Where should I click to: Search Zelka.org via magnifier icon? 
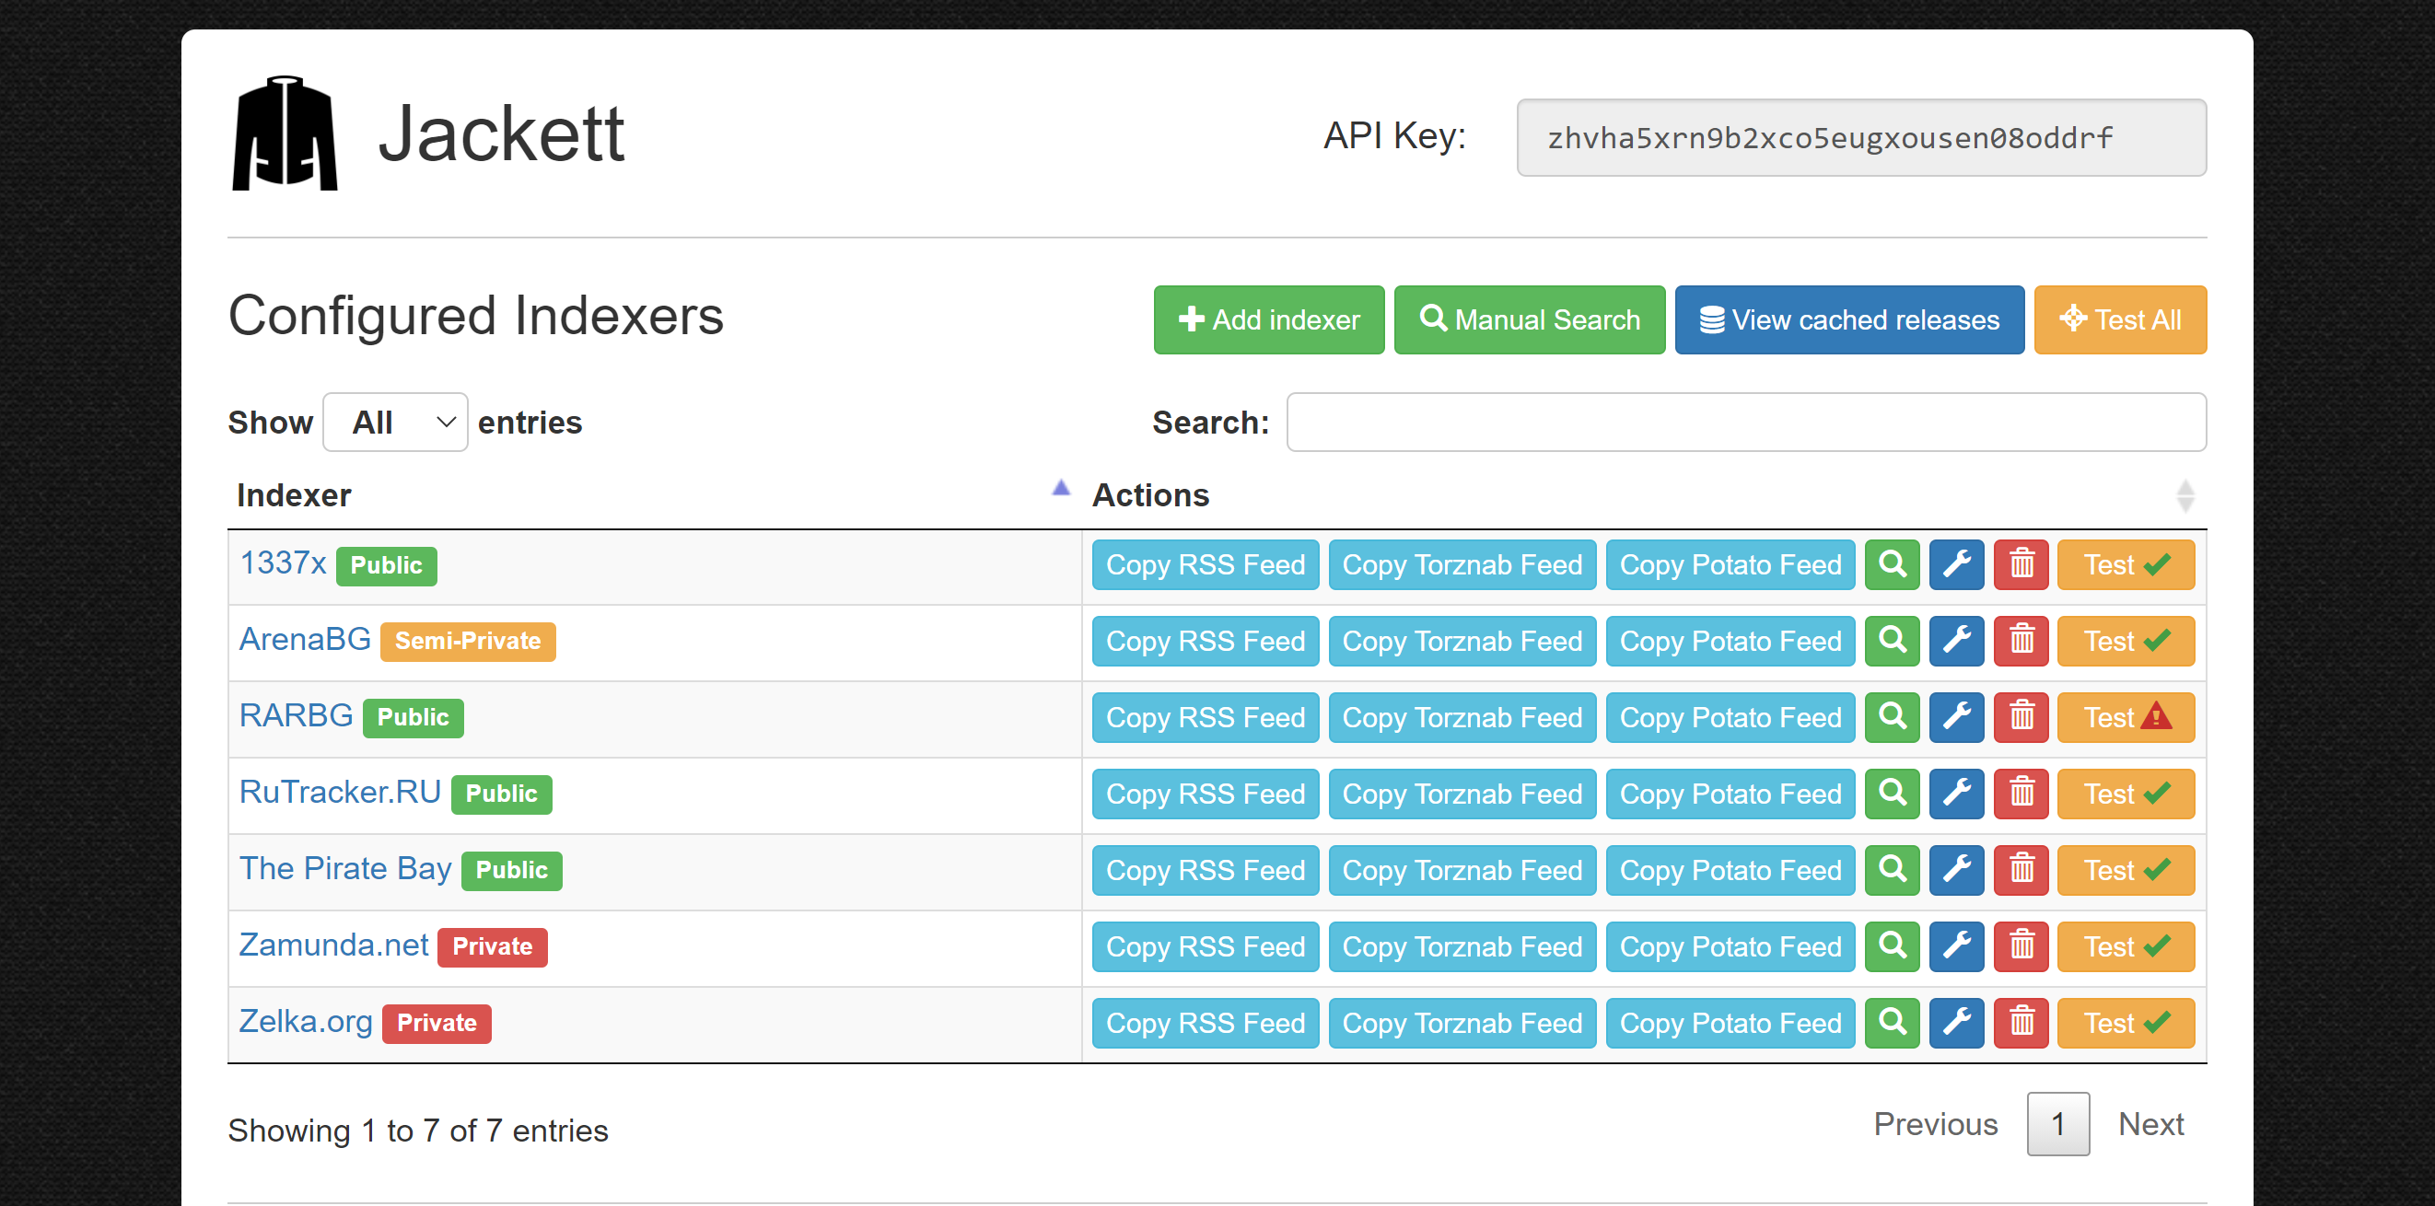click(x=1892, y=1024)
